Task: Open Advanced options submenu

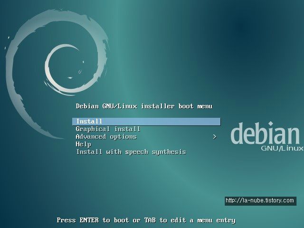Action: pos(106,137)
